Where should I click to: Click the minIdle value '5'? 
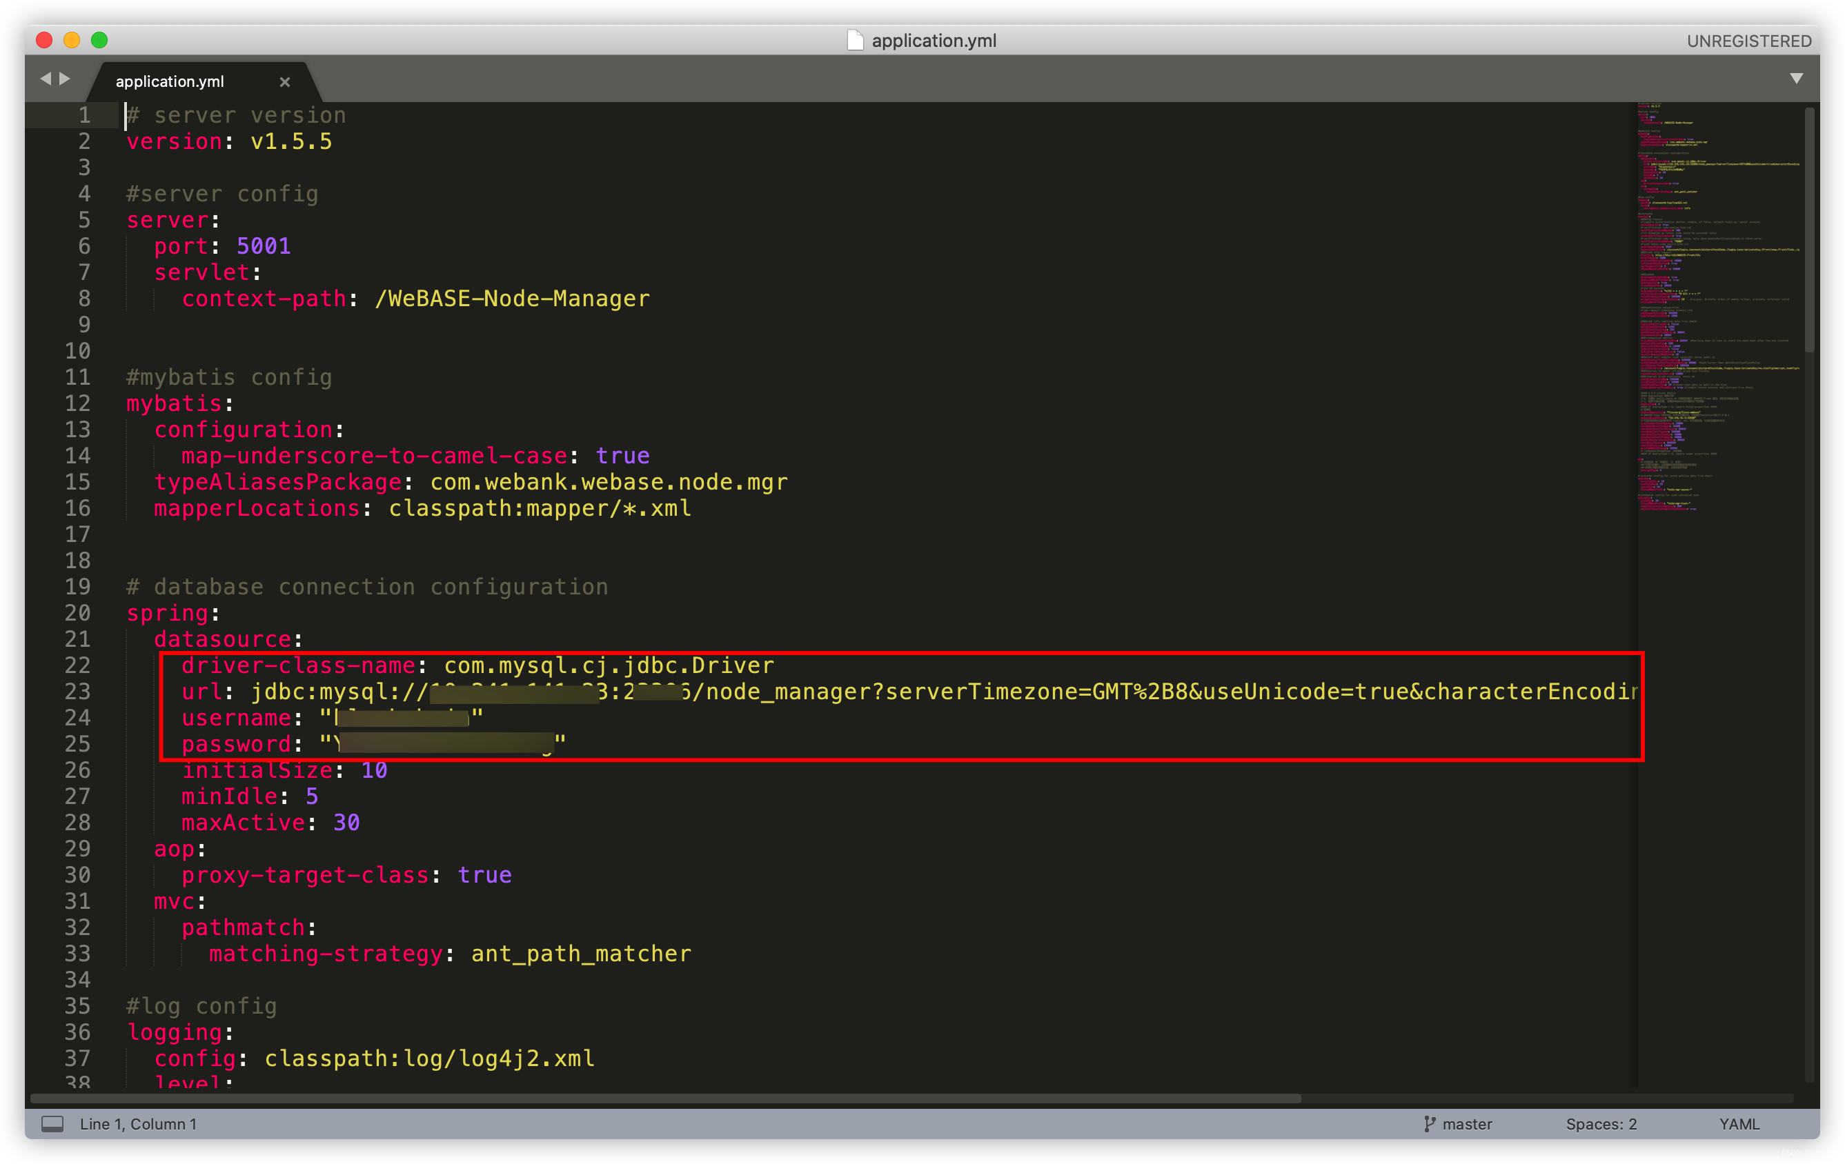(312, 796)
